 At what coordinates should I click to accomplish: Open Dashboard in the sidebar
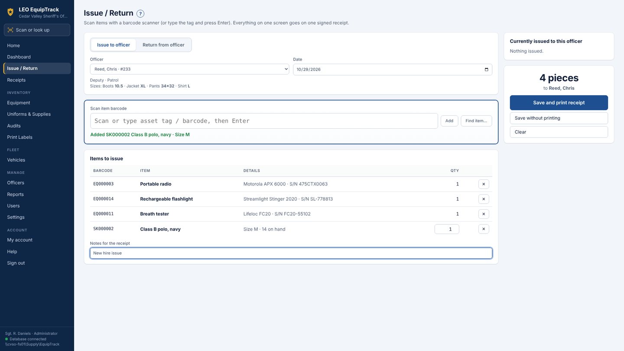(37, 57)
